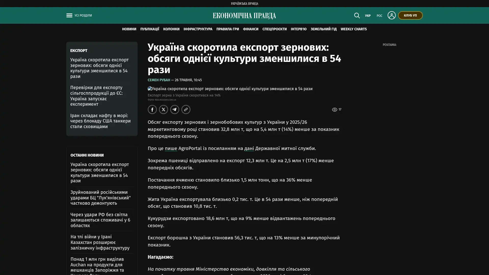Viewport: 489px width, 275px height.
Task: Share article on X (Twitter)
Action: tap(164, 109)
